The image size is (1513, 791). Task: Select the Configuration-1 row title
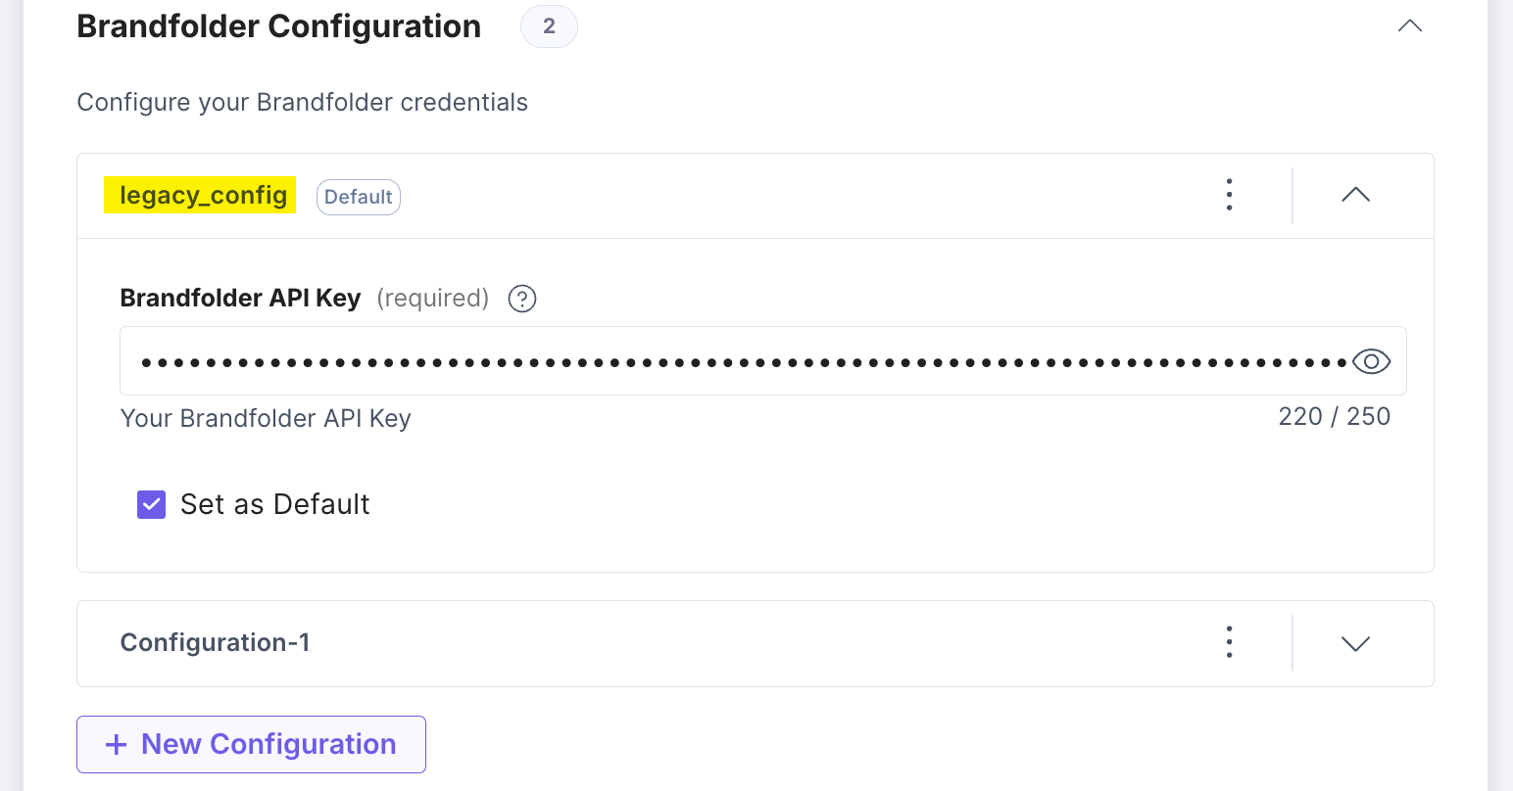point(215,642)
